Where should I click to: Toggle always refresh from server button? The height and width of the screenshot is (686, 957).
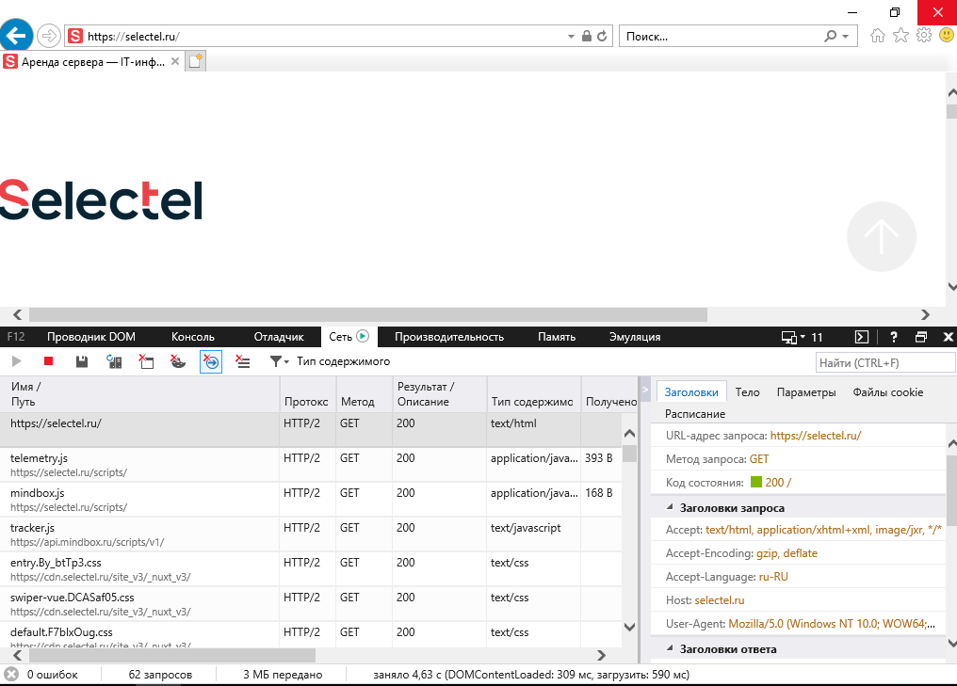tap(114, 361)
